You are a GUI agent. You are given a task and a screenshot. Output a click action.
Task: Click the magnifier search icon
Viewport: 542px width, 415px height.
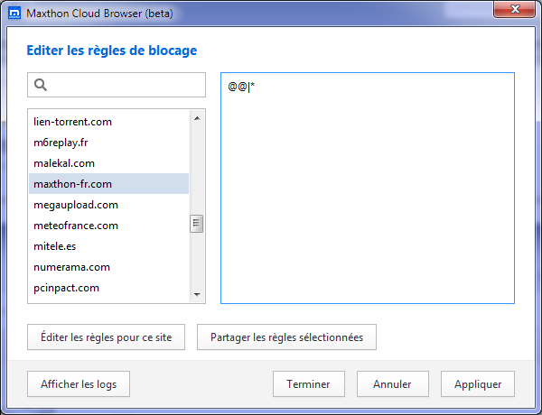pos(41,85)
